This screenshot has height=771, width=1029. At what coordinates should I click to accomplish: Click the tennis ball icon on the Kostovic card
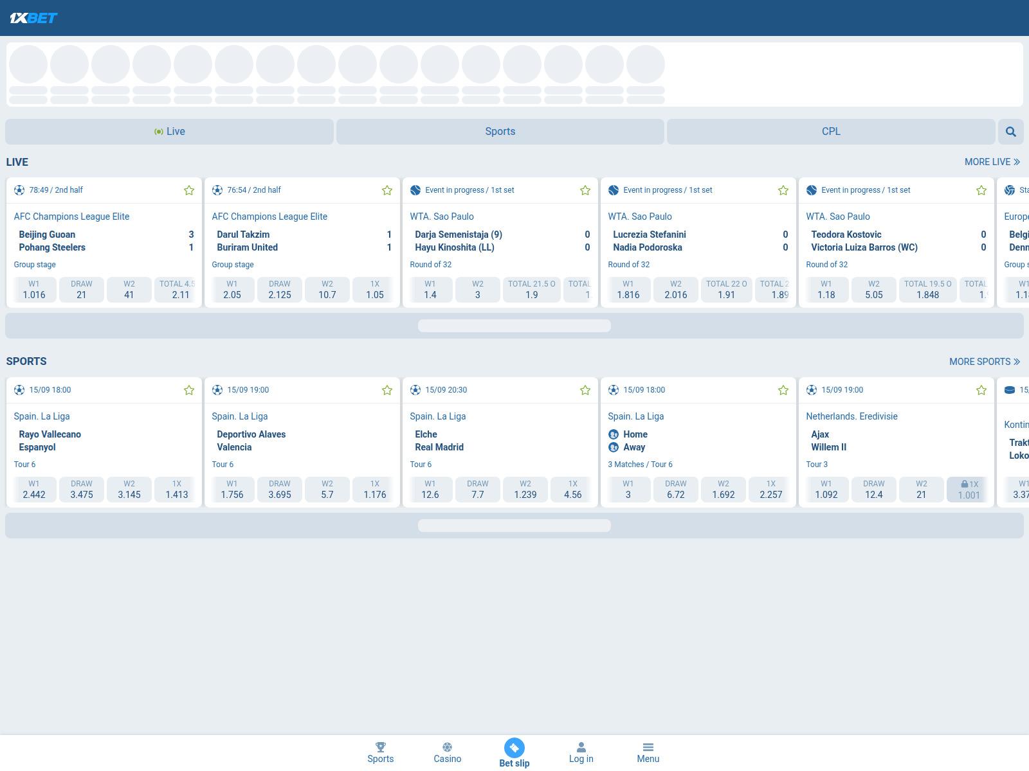pyautogui.click(x=812, y=190)
